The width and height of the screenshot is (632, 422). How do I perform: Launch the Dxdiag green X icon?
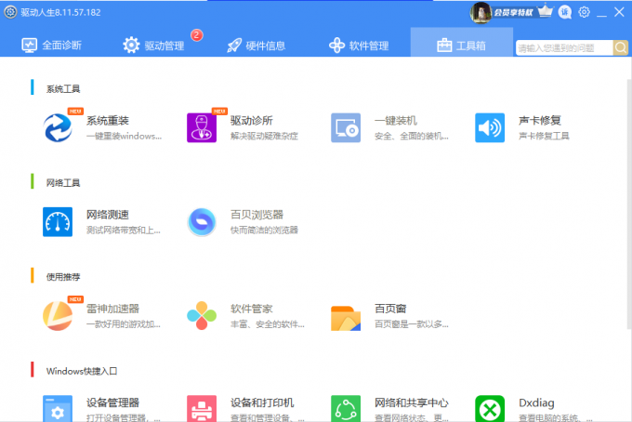[x=490, y=409]
